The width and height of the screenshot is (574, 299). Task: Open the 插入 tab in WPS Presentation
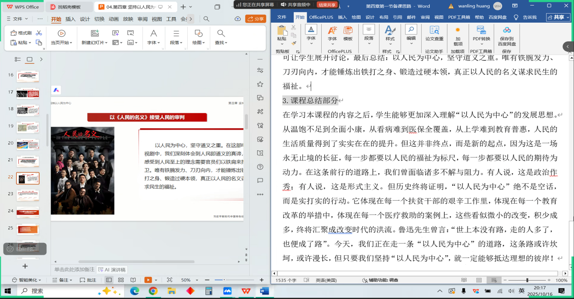pos(70,19)
